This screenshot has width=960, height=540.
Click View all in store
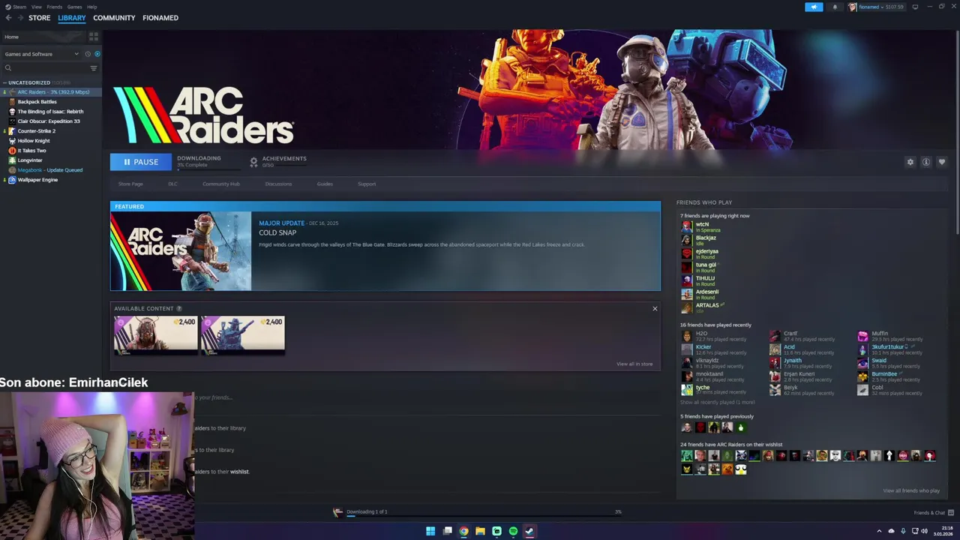click(x=634, y=364)
